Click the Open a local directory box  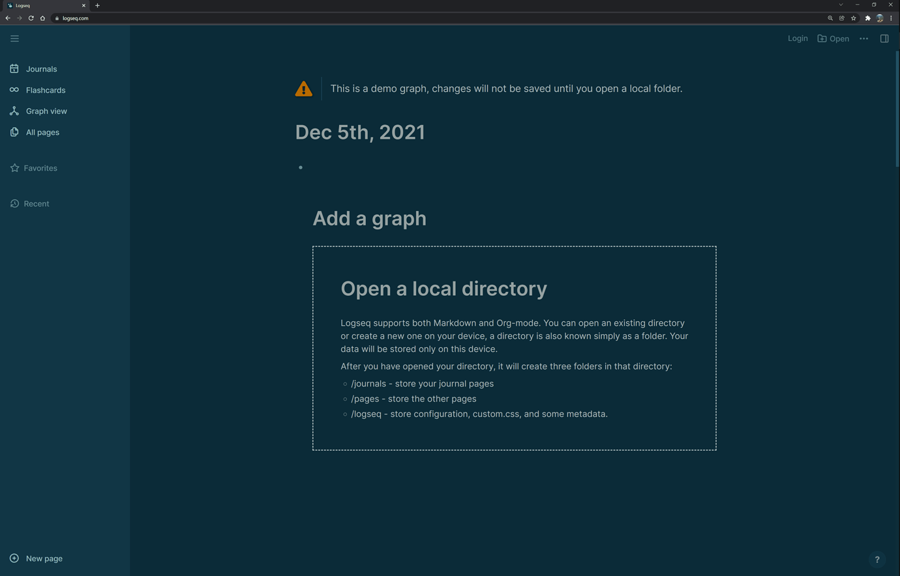514,348
